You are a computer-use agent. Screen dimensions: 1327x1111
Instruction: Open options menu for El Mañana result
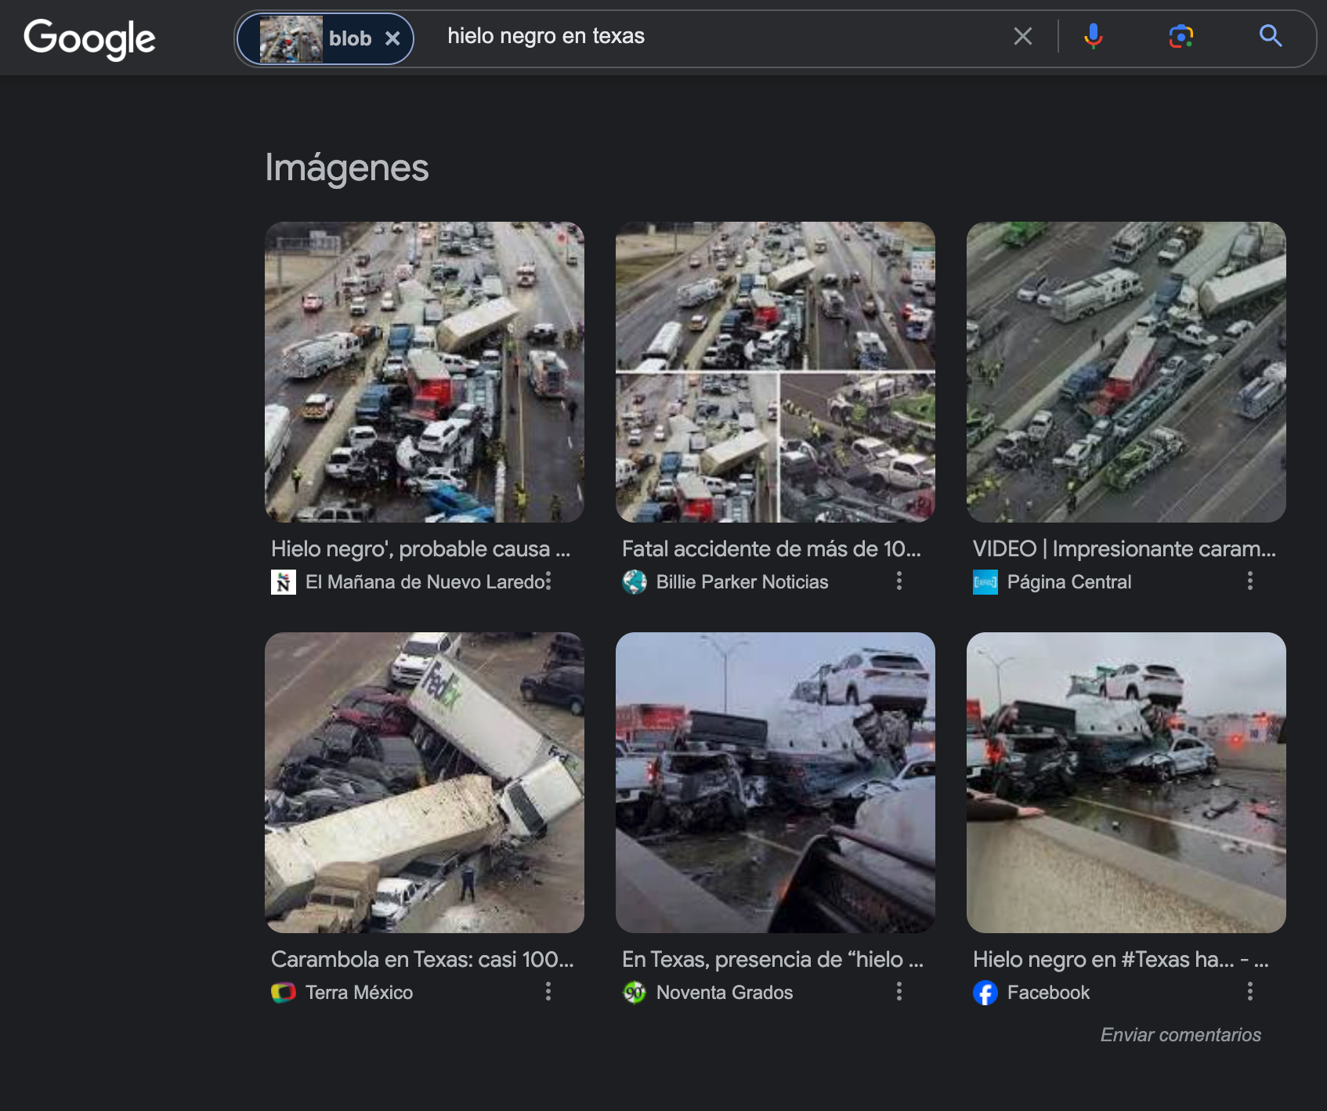coord(548,581)
